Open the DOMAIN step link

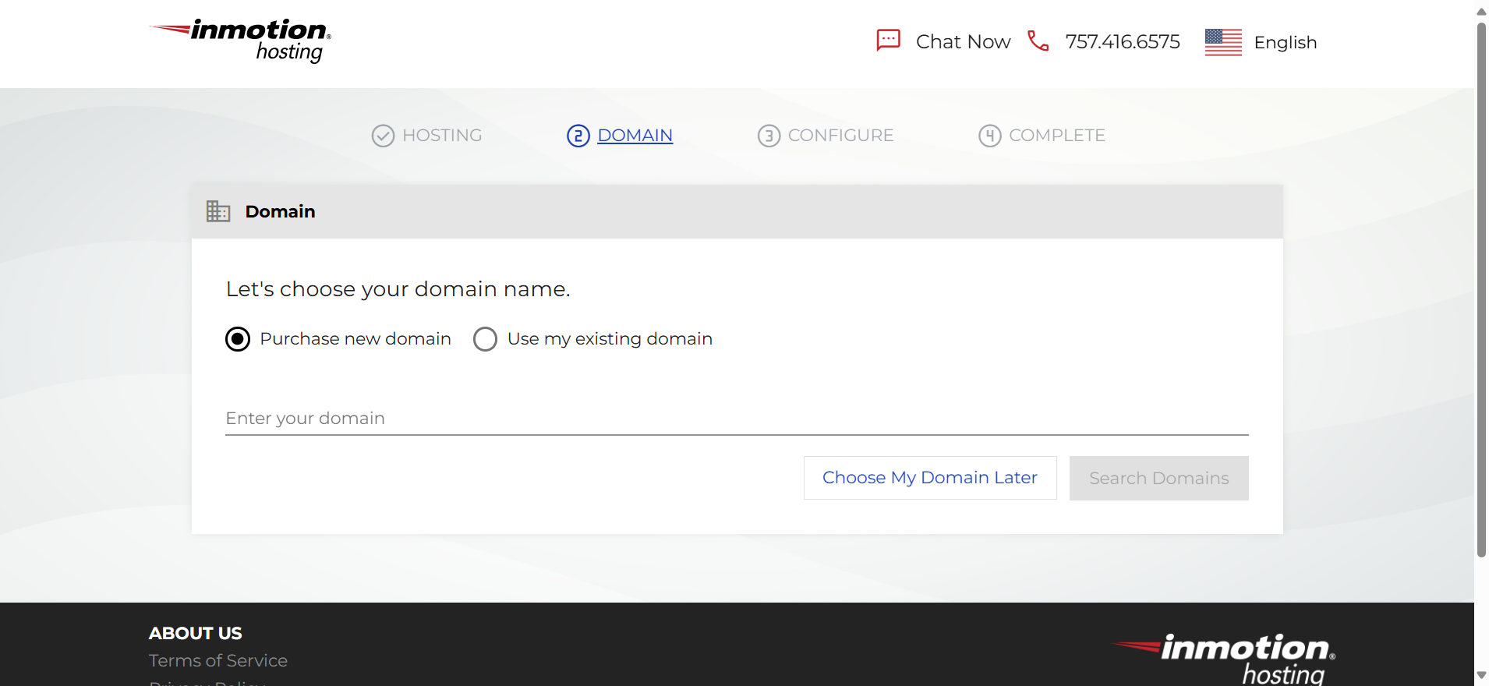point(635,136)
